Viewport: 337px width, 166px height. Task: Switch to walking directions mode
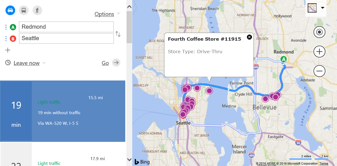37,11
